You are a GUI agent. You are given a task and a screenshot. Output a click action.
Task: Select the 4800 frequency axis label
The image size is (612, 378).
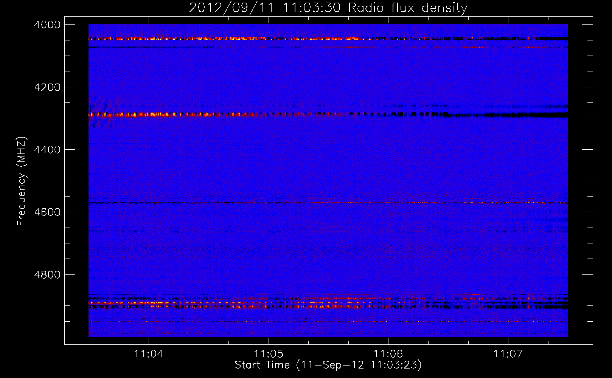[x=47, y=275]
